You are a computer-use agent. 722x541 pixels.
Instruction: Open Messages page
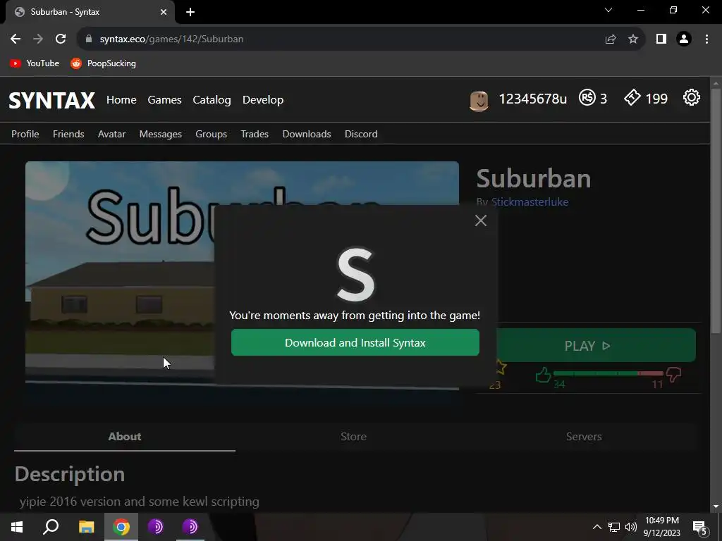(161, 134)
